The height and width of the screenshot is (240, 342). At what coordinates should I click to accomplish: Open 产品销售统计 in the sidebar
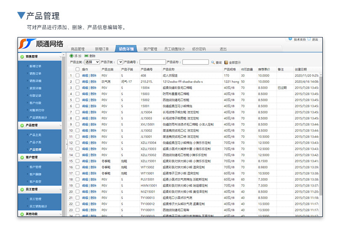click(x=38, y=117)
